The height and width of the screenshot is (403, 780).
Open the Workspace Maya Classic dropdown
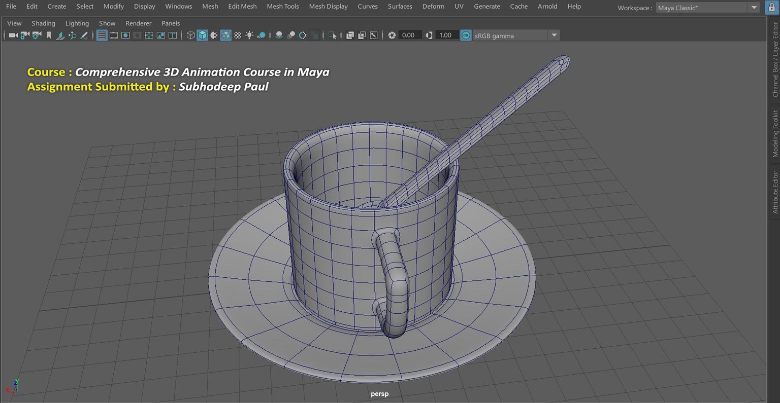[707, 8]
